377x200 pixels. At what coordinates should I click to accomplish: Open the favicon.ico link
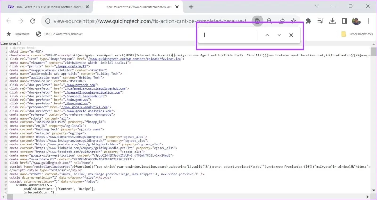(134, 59)
